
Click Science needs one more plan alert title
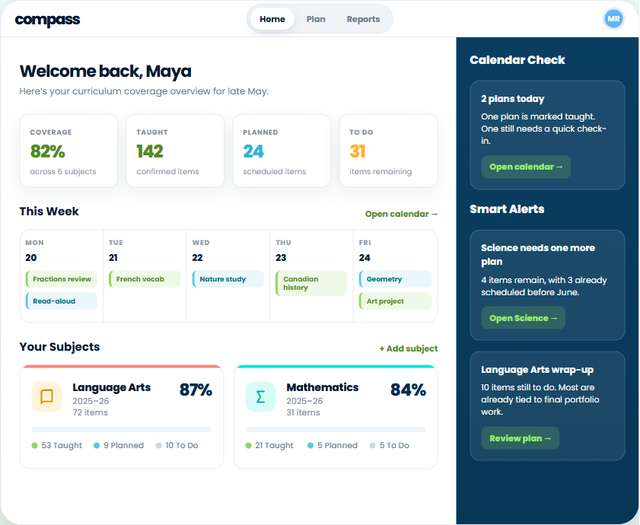(x=537, y=255)
